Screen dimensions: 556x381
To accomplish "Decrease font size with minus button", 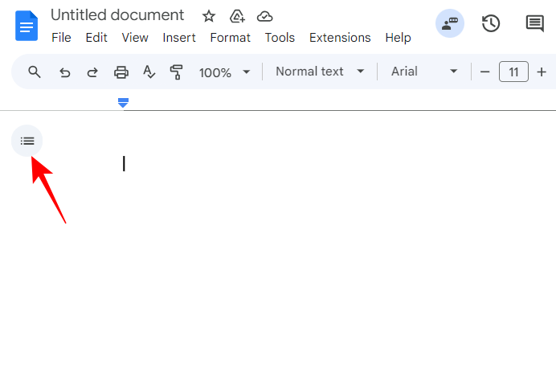I will (x=484, y=72).
